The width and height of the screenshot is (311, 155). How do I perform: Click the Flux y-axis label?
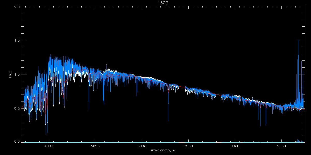pyautogui.click(x=10, y=74)
